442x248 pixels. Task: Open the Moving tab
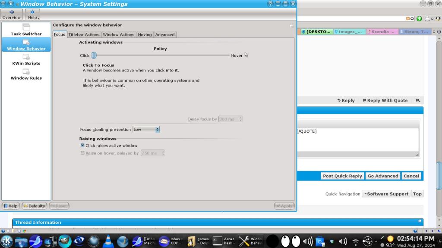tap(145, 34)
